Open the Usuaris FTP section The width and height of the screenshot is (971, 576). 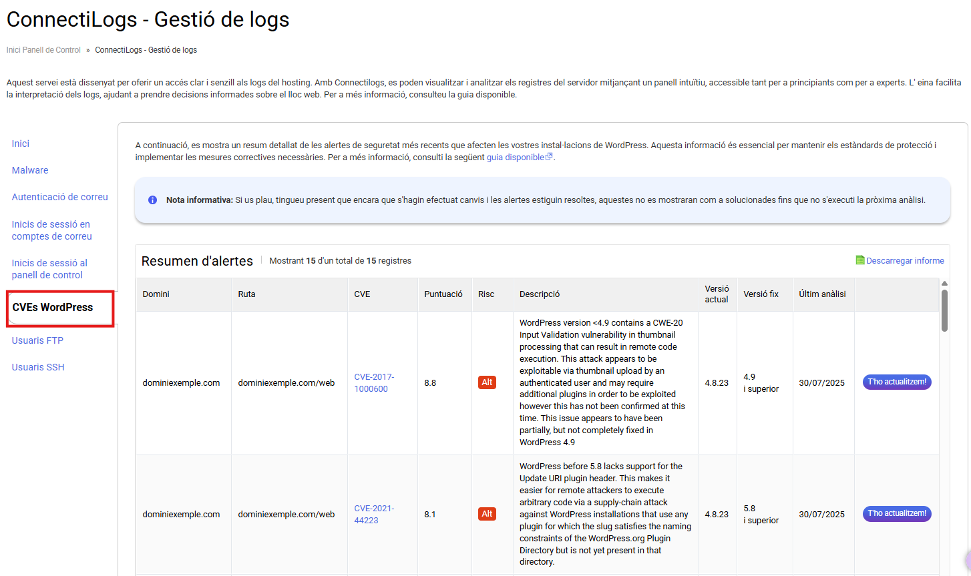[37, 340]
